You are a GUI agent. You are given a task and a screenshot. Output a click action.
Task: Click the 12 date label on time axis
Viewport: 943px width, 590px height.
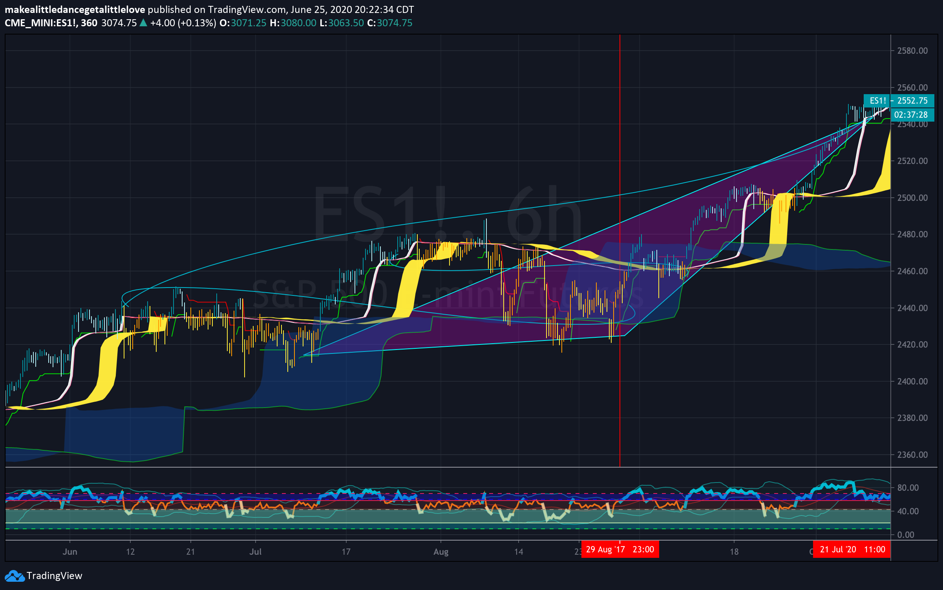pyautogui.click(x=130, y=552)
